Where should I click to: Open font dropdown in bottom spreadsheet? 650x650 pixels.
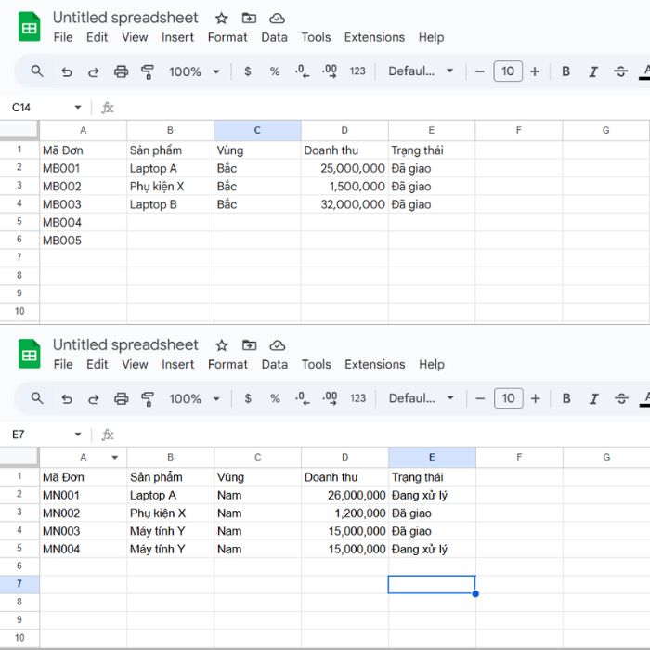pos(421,398)
